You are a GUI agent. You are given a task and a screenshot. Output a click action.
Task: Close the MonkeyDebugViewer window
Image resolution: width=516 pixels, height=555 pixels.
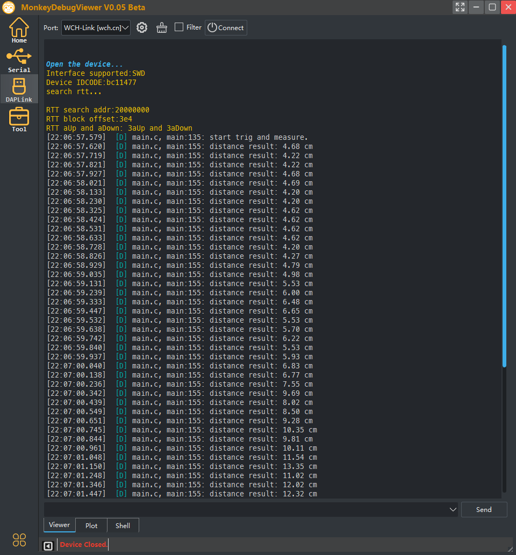pos(508,7)
